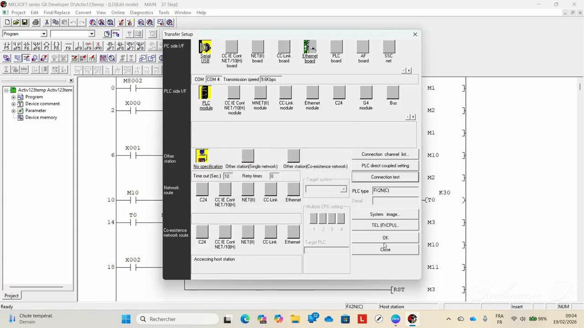Click the Time out (Sec.) field
The height and width of the screenshot is (328, 584).
[227, 176]
